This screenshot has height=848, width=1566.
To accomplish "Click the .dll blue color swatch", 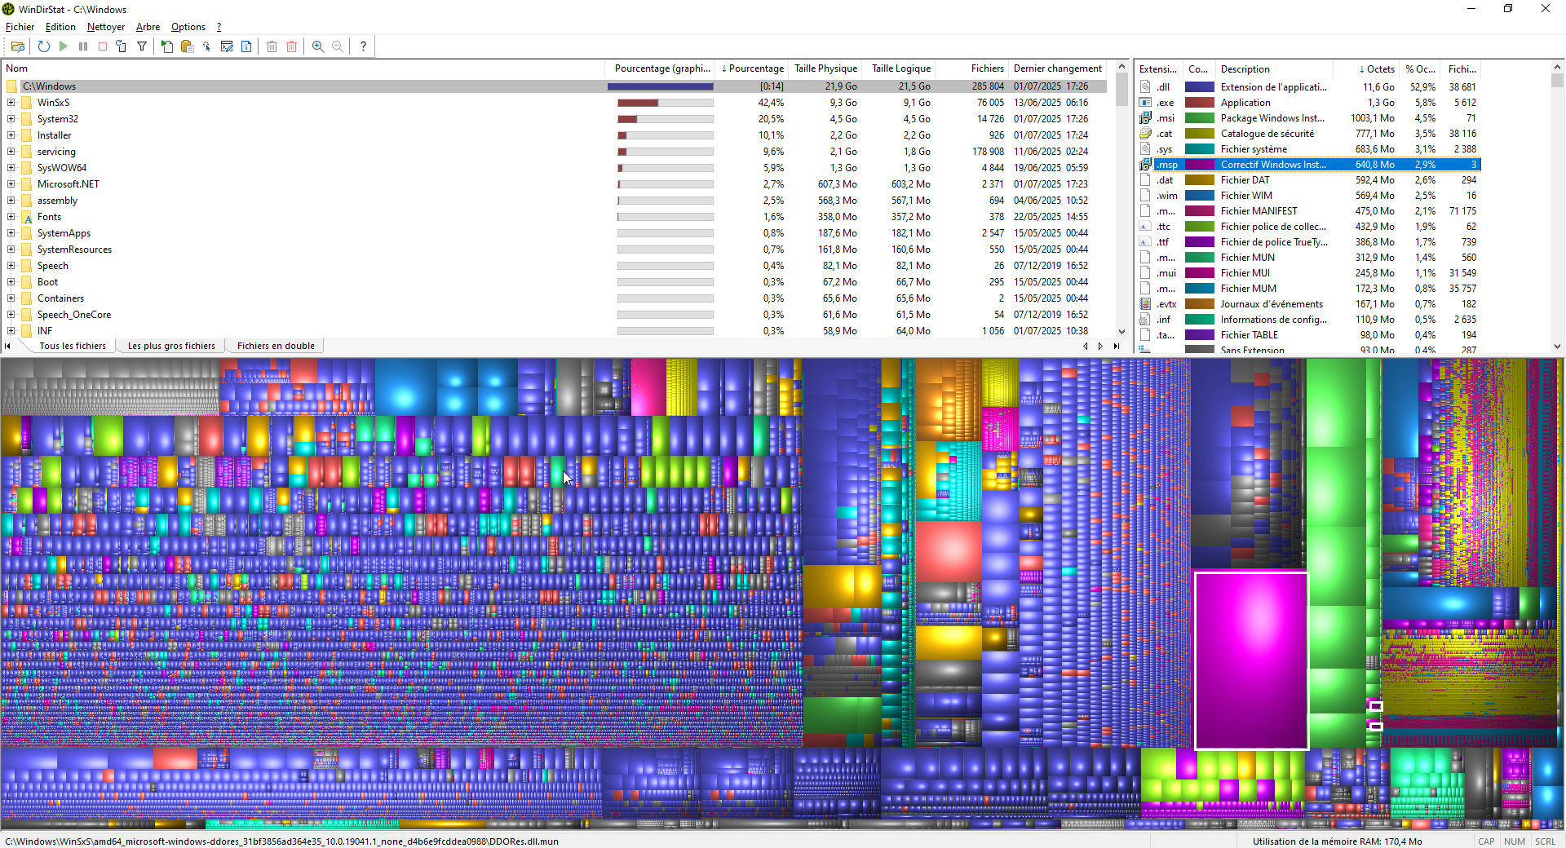I will (x=1200, y=86).
